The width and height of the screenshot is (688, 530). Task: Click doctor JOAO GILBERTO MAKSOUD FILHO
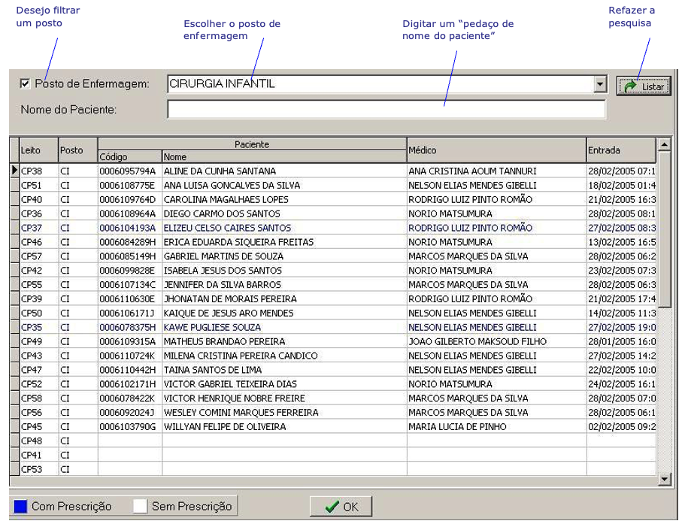pyautogui.click(x=477, y=341)
